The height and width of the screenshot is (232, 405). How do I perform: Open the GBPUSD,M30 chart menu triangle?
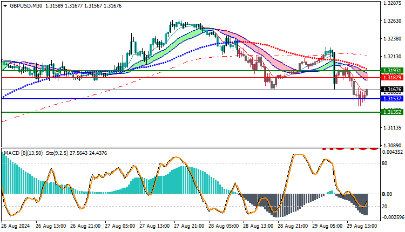5,6
